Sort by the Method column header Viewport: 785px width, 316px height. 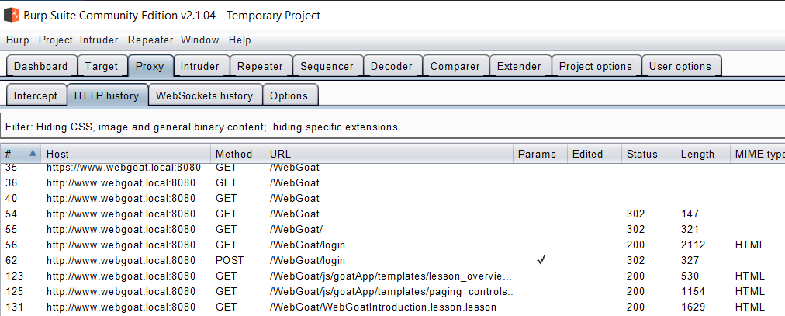coord(238,154)
